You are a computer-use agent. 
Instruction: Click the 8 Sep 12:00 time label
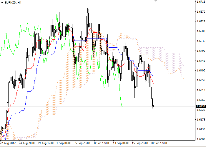pyautogui.click(x=102, y=143)
